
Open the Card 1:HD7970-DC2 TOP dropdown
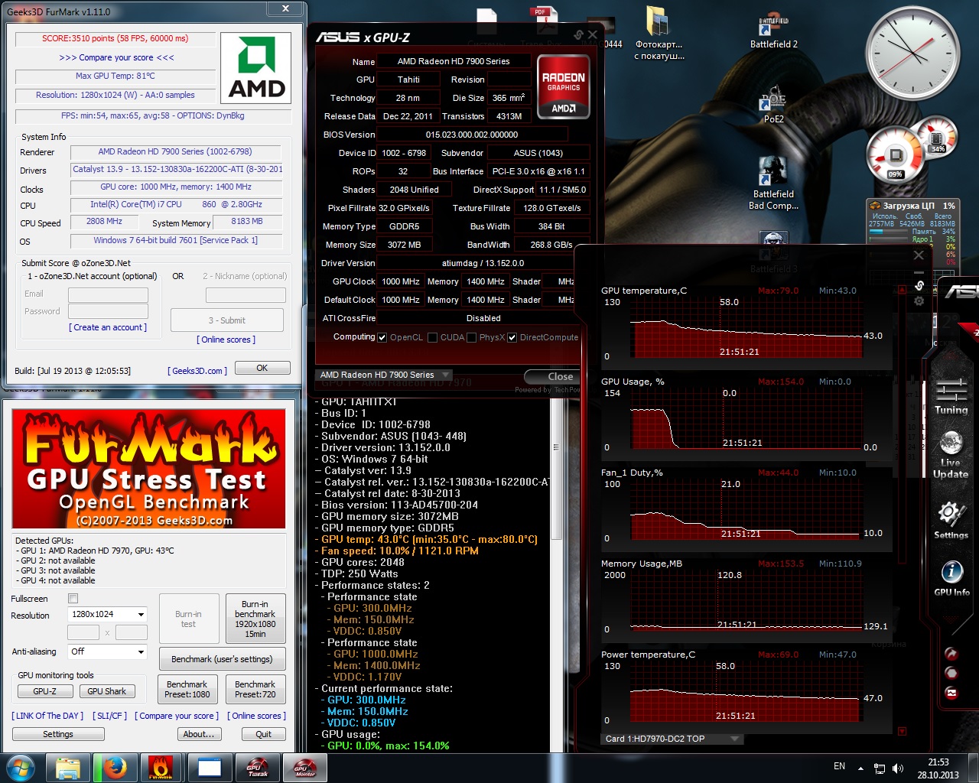coord(671,739)
